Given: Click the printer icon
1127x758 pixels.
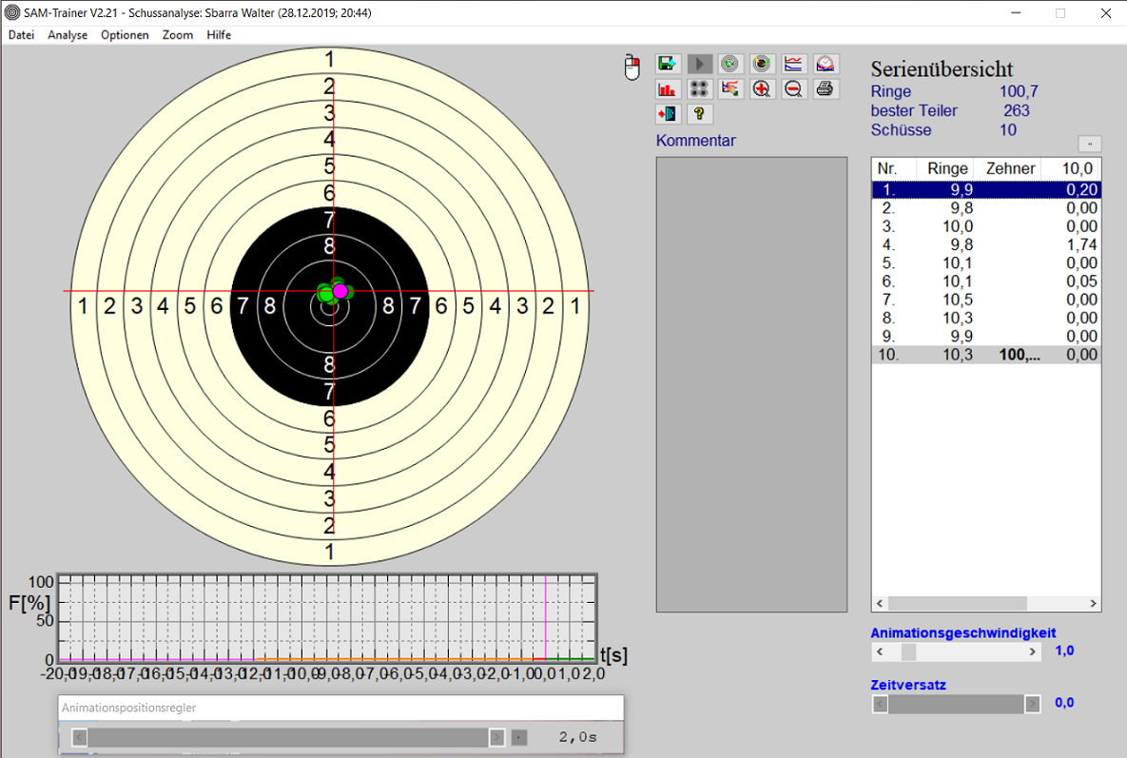Looking at the screenshot, I should (826, 89).
